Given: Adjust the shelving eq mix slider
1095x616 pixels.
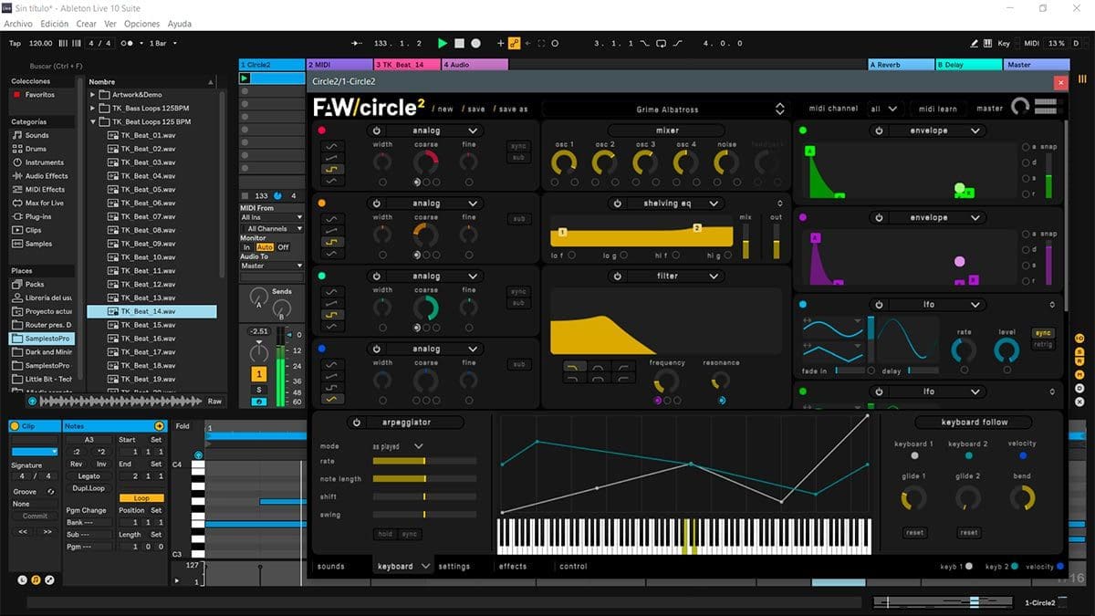Looking at the screenshot, I should pos(746,243).
